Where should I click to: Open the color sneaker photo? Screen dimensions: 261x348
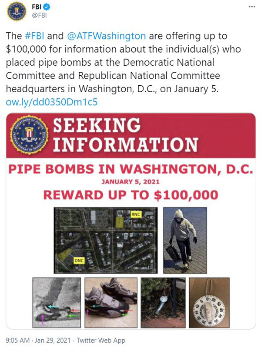pyautogui.click(x=111, y=302)
